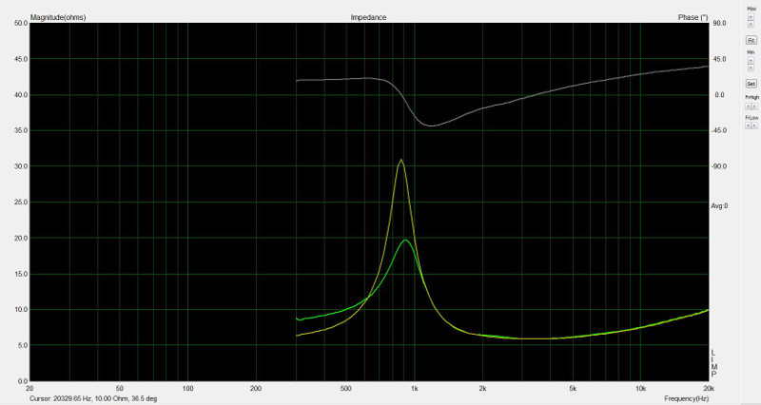Click the Min increase arrow button
The height and width of the screenshot is (405, 761).
pyautogui.click(x=751, y=59)
